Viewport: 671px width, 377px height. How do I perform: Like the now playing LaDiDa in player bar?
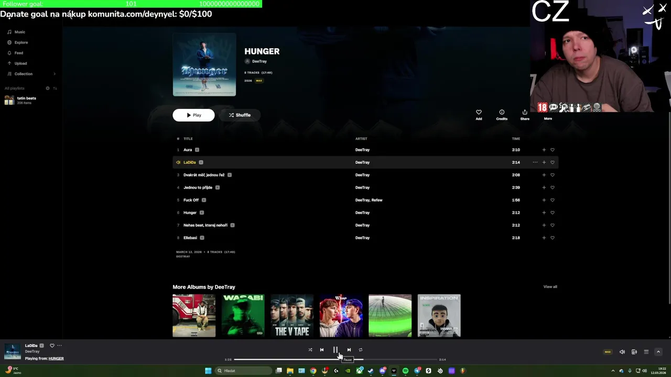coord(52,346)
